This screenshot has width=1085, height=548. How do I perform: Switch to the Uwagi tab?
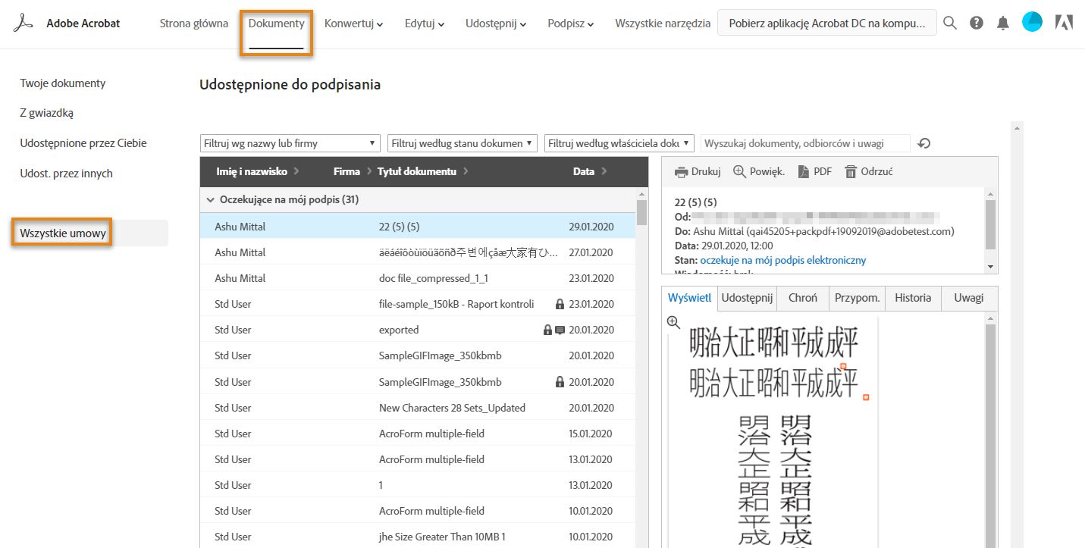pyautogui.click(x=970, y=299)
